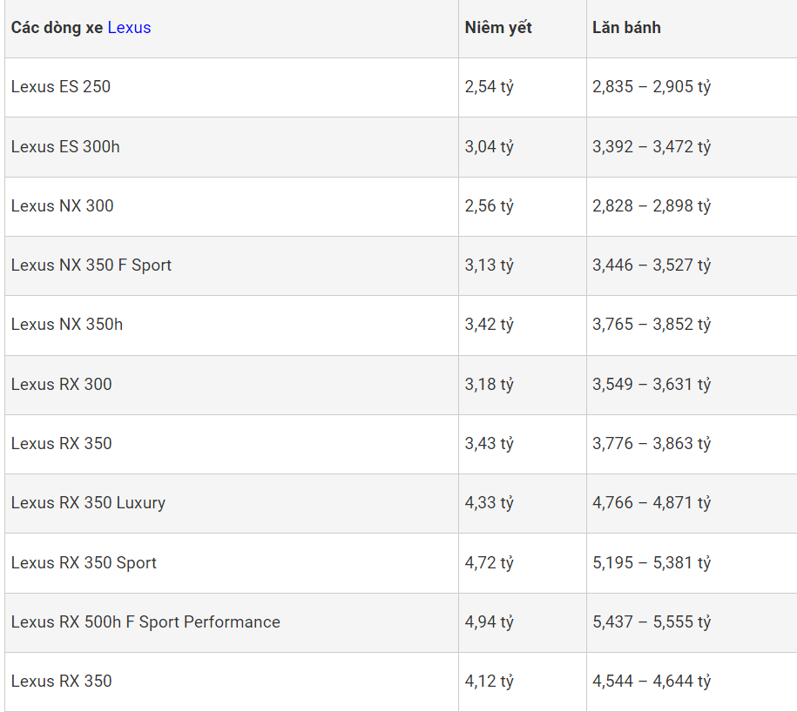Click the Lexus RX 350 Sport cell
Image resolution: width=797 pixels, height=712 pixels.
click(x=84, y=563)
